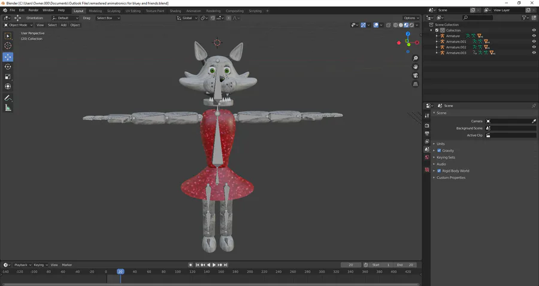Click the camera eyedropper icon
Image resolution: width=539 pixels, height=286 pixels.
[534, 121]
